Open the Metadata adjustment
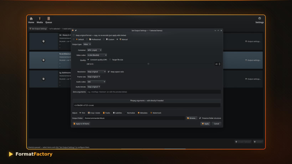This screenshot has height=164, width=292. 143,113
